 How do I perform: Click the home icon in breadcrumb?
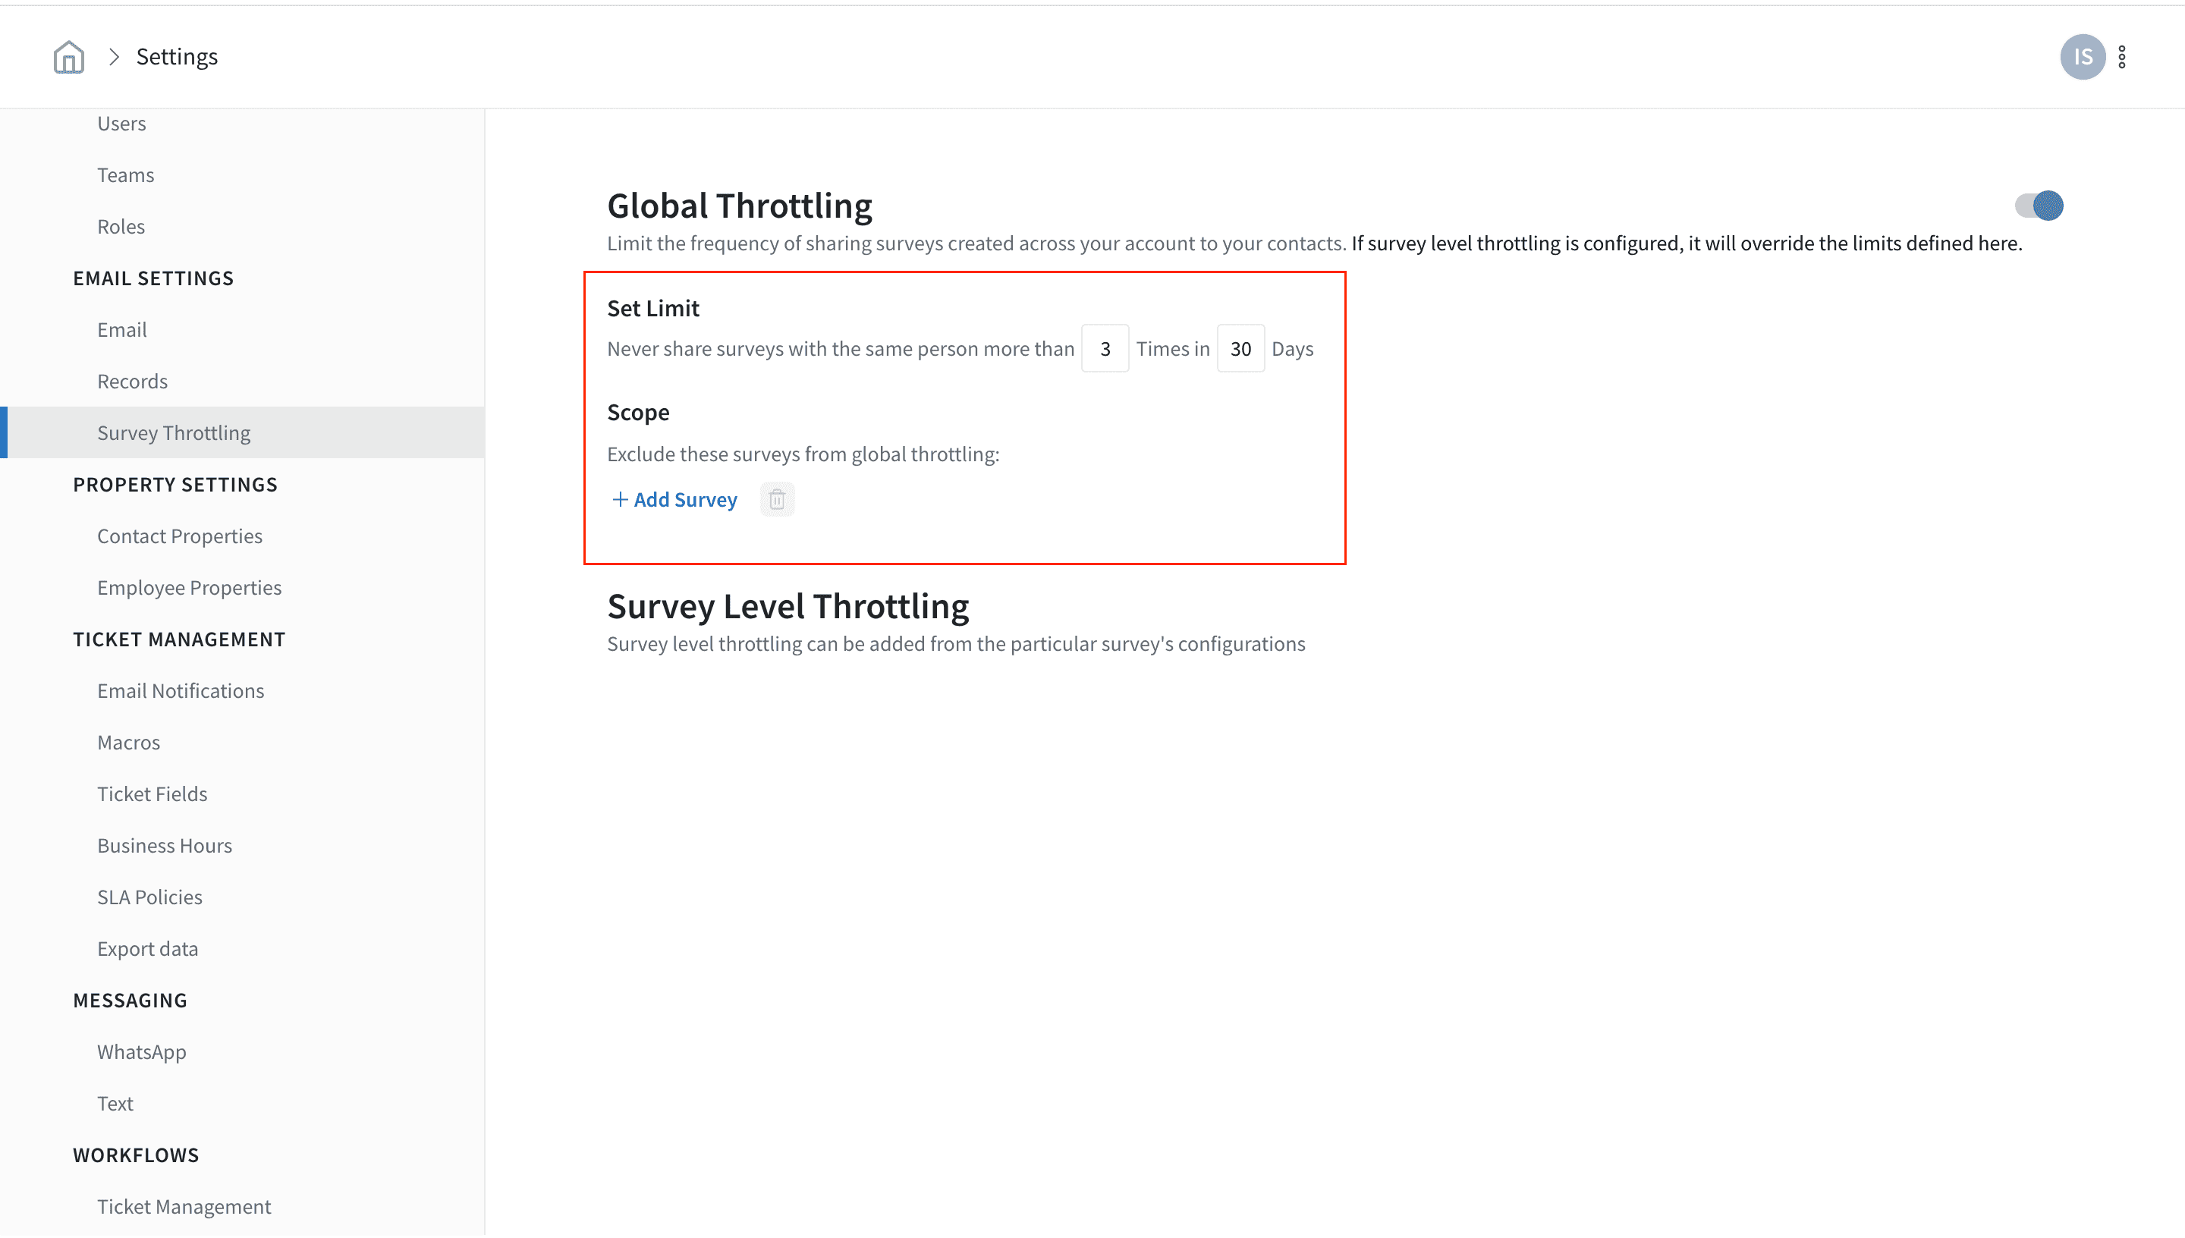(69, 57)
